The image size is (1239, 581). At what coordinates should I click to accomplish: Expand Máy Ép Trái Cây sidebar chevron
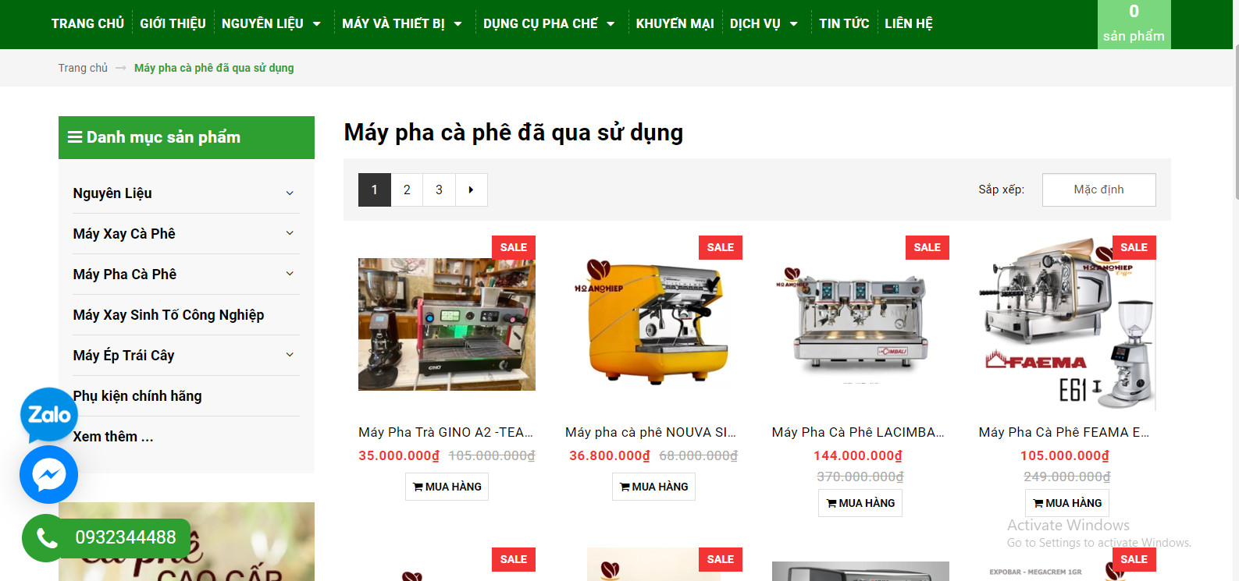point(290,355)
